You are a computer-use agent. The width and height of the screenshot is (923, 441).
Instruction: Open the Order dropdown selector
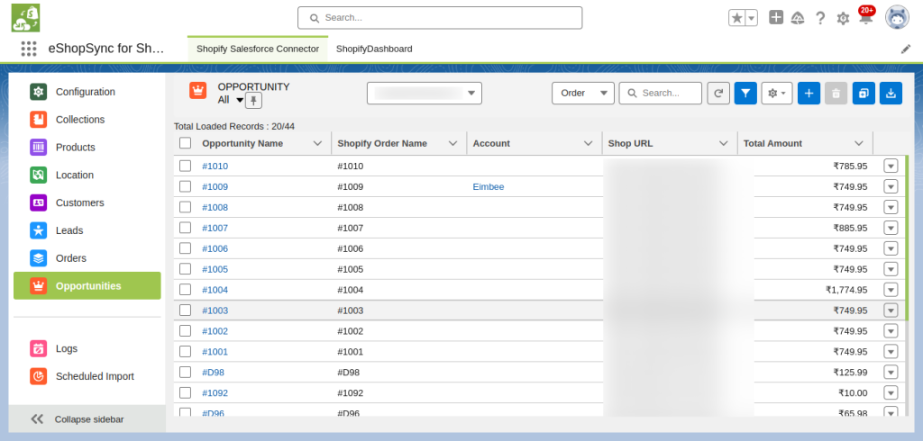point(583,93)
